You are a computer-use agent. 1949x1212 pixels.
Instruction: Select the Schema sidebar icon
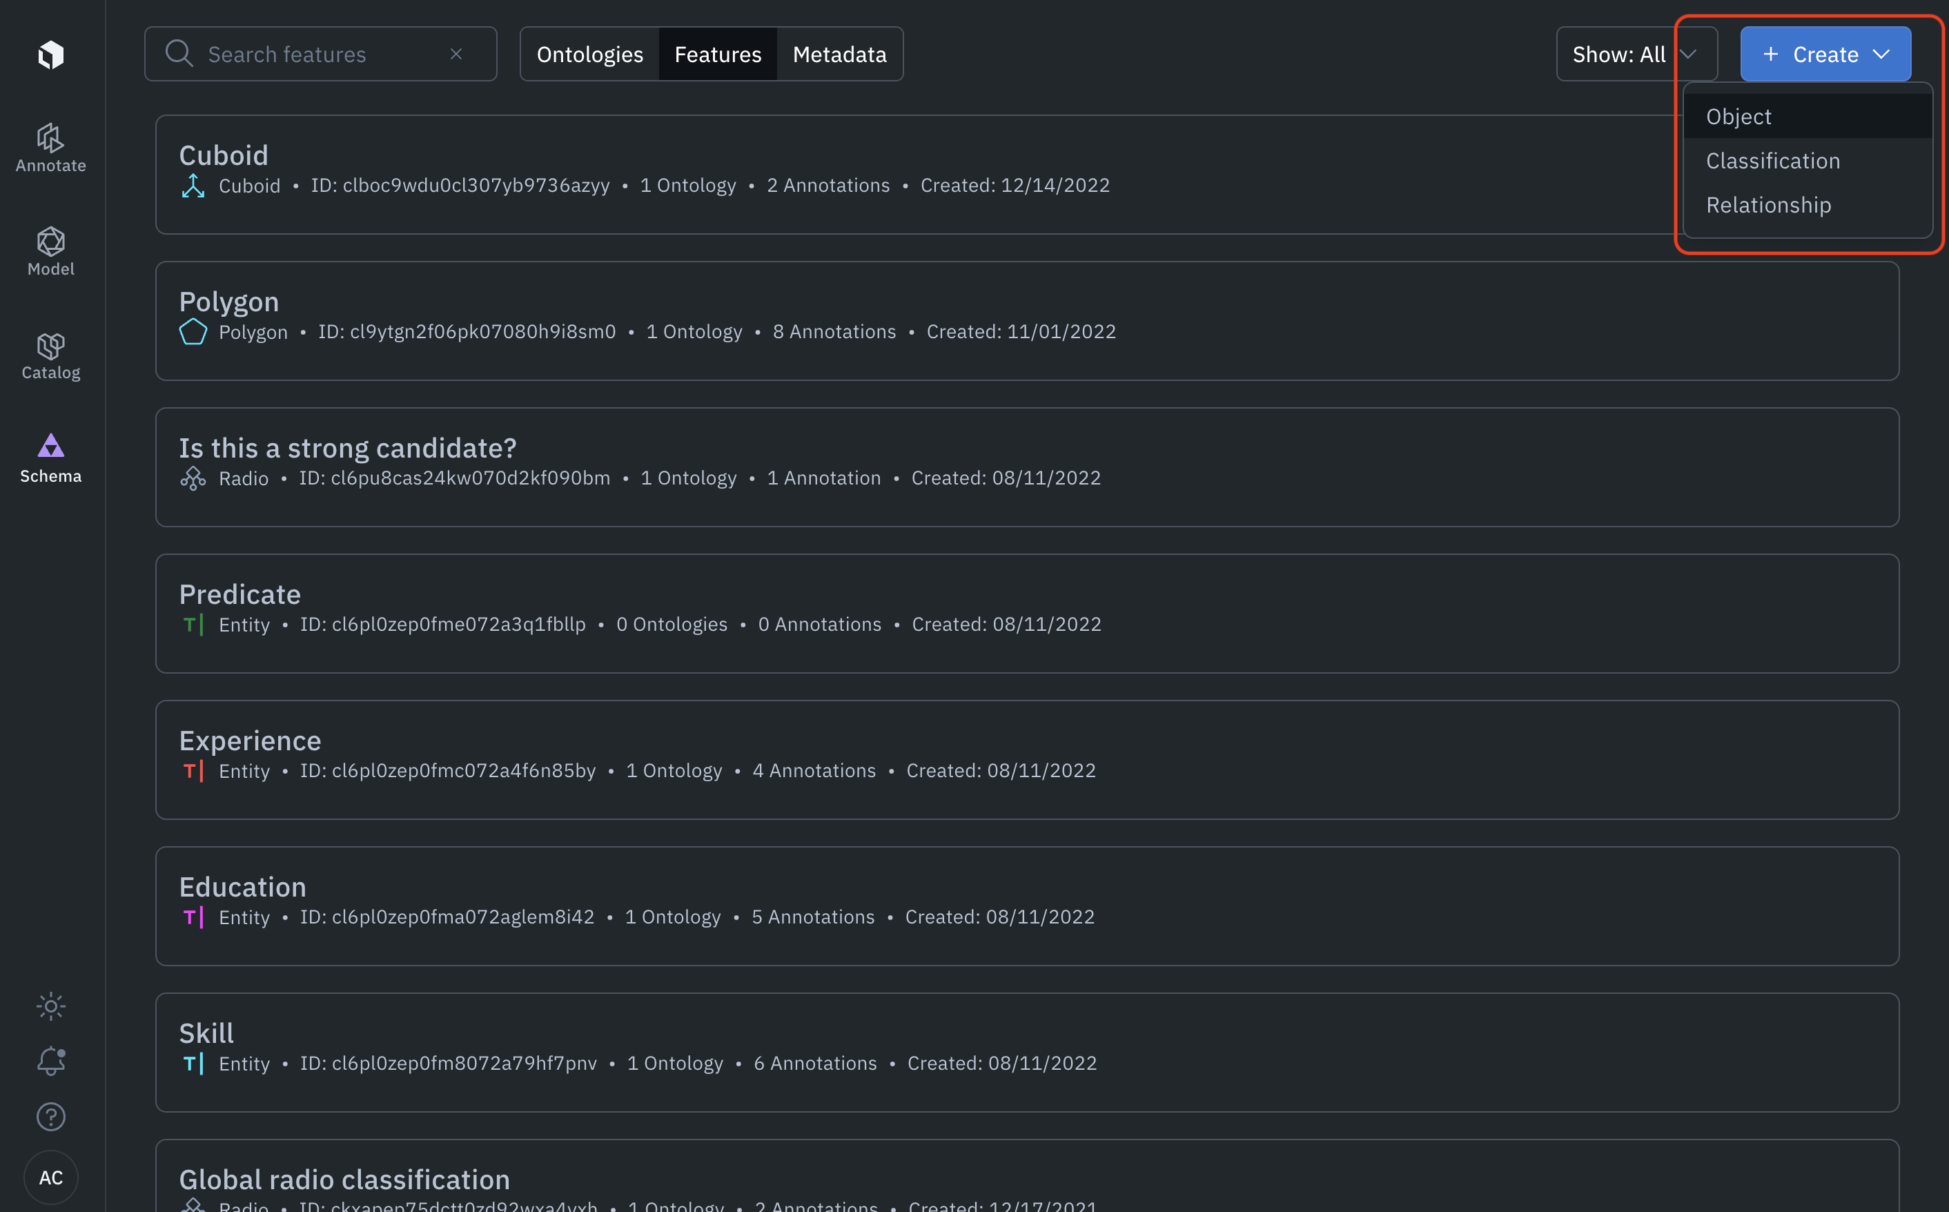pyautogui.click(x=50, y=458)
